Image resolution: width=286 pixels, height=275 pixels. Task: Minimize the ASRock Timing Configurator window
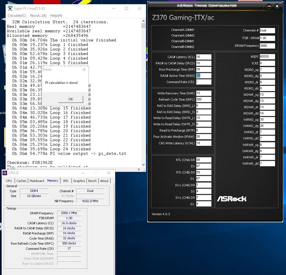269,6
